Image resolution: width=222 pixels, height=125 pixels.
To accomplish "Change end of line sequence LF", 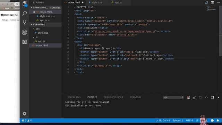I will pos(197,120).
